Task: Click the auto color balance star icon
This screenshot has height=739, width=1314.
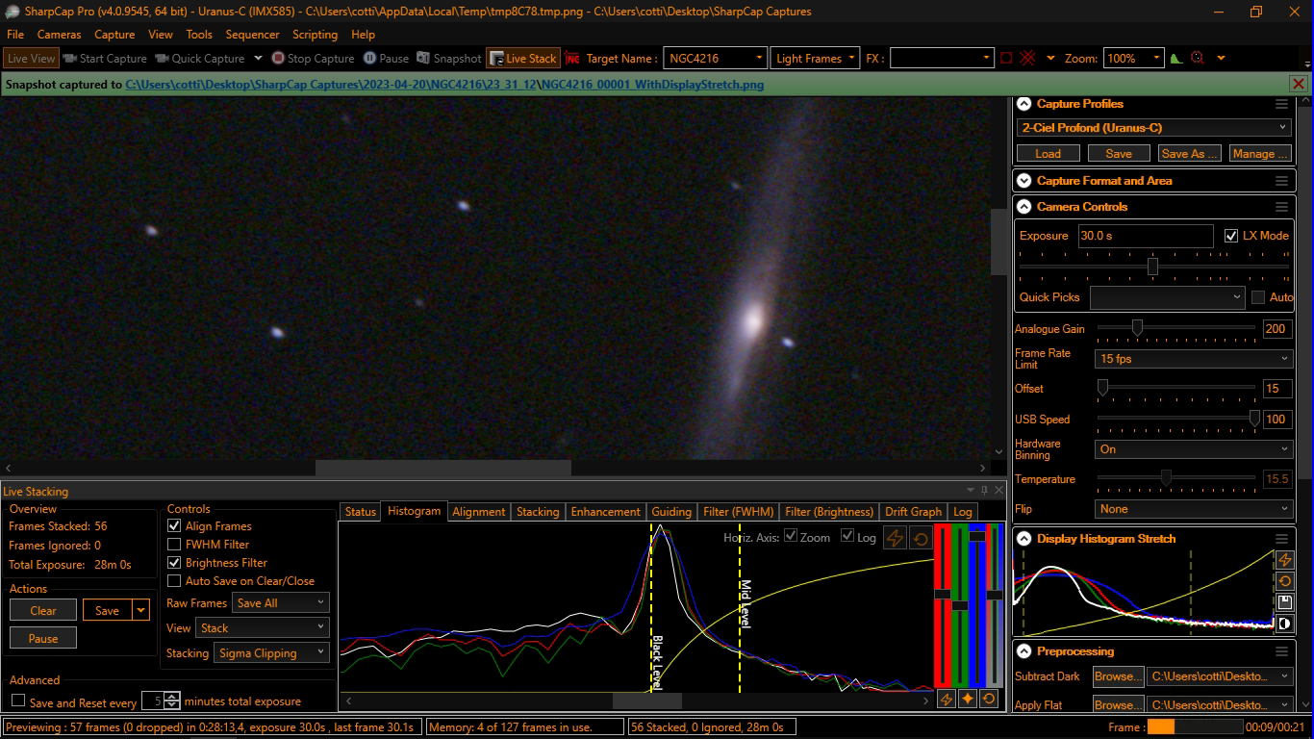Action: [967, 699]
